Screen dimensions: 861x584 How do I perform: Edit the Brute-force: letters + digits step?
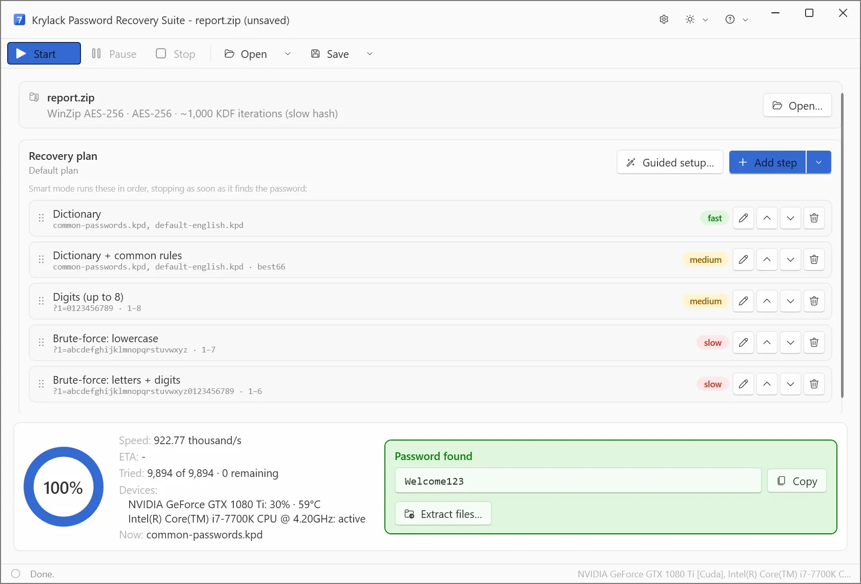(x=743, y=384)
